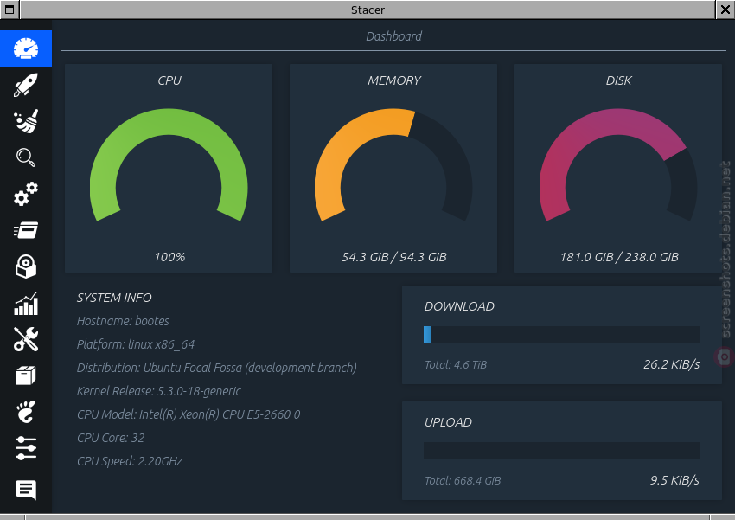The width and height of the screenshot is (735, 520).
Task: Click the Hostname: bootes line
Action: point(123,321)
